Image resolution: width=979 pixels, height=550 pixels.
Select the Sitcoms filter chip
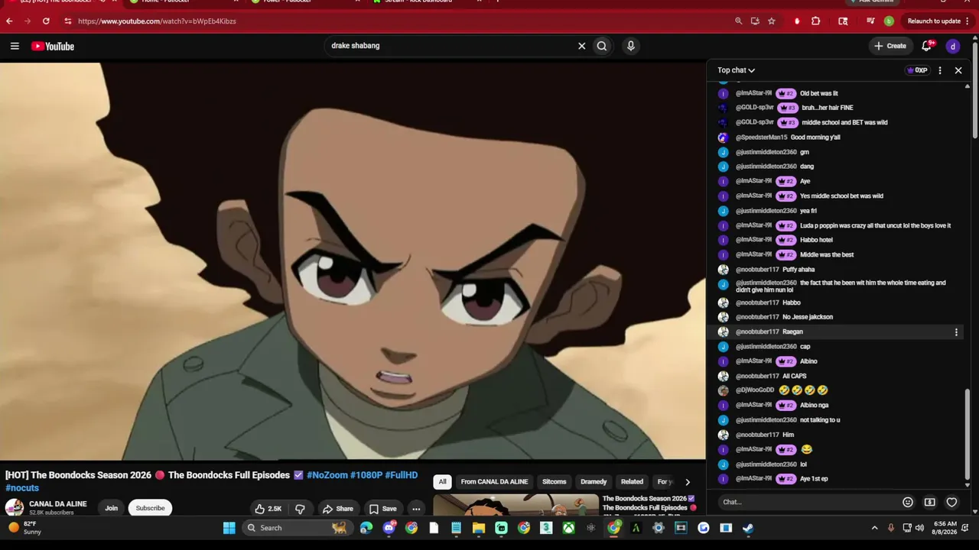(555, 482)
